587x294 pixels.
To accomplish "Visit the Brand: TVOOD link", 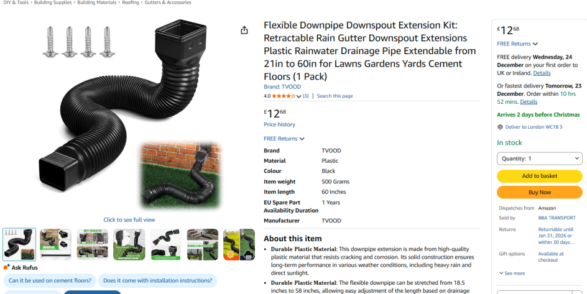I will 282,87.
